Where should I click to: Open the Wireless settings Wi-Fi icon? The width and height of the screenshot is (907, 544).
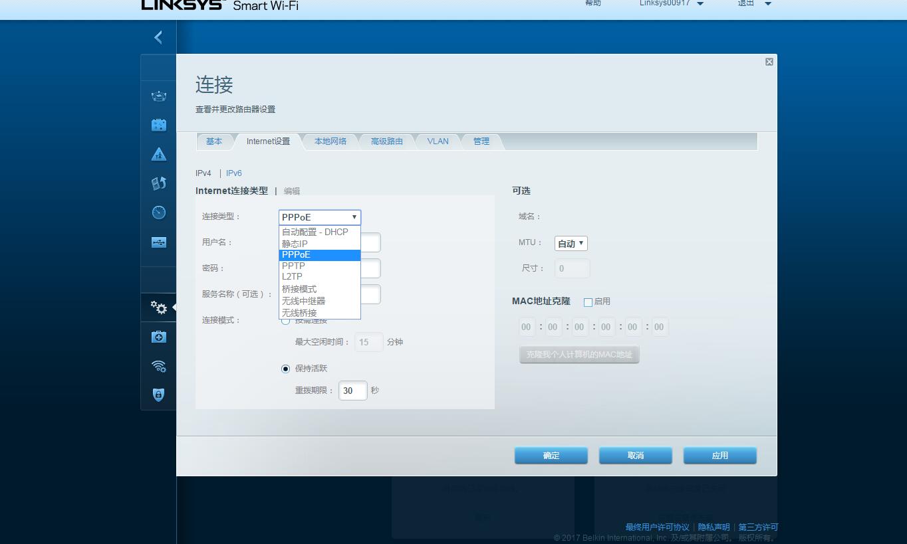tap(158, 366)
